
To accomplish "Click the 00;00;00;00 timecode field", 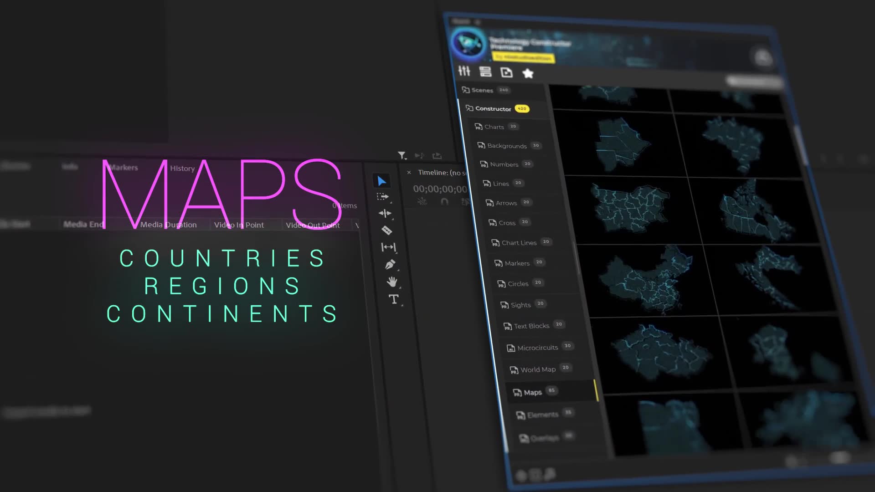I will (440, 189).
